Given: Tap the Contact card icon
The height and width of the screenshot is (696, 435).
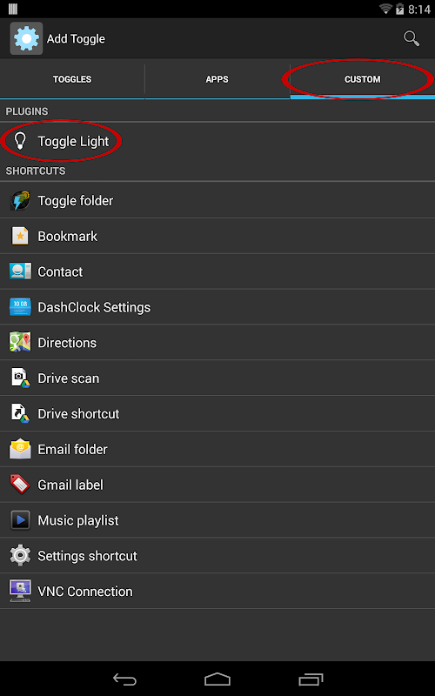Looking at the screenshot, I should pyautogui.click(x=20, y=271).
